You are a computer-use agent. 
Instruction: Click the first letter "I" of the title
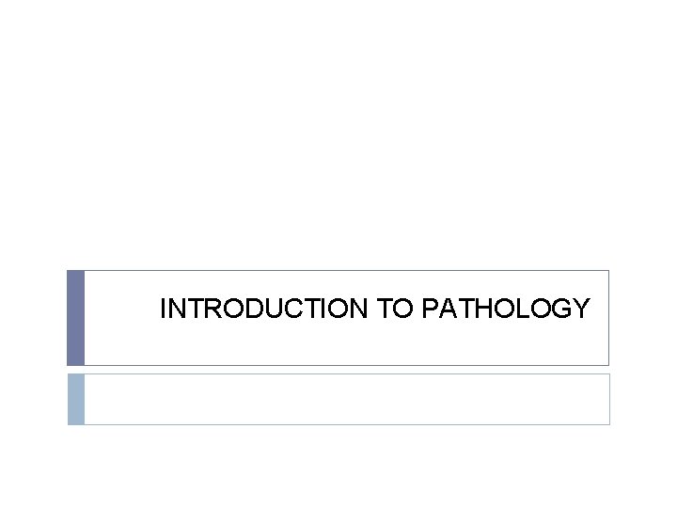(x=164, y=309)
